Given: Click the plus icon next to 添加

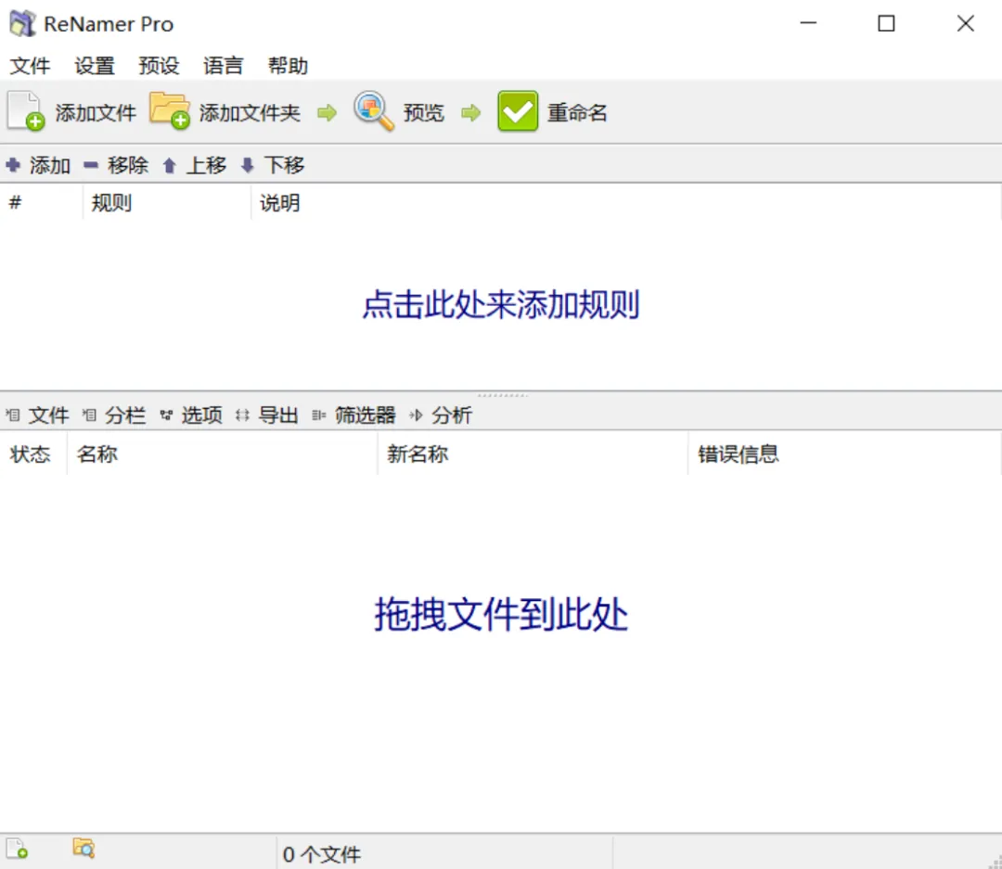Looking at the screenshot, I should tap(13, 165).
